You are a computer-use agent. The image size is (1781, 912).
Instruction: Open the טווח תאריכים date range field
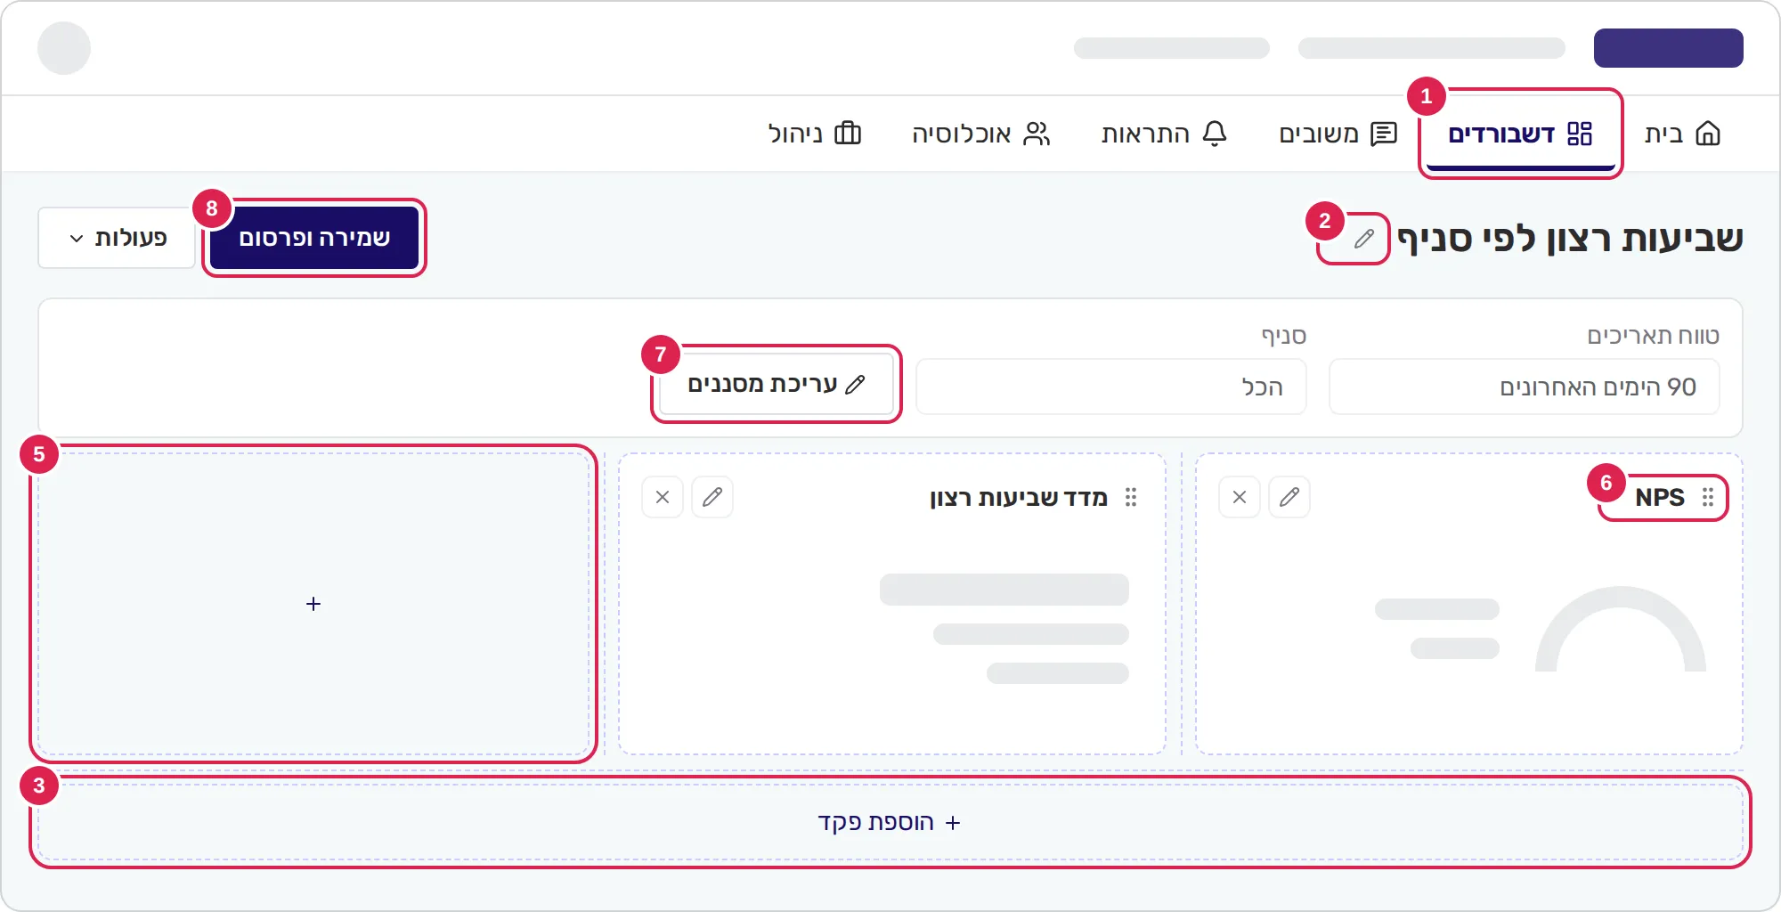click(1524, 387)
